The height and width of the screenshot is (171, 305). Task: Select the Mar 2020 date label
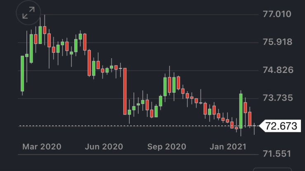point(41,147)
